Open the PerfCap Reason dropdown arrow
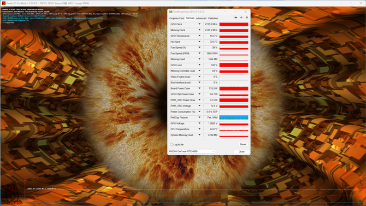 (199, 117)
